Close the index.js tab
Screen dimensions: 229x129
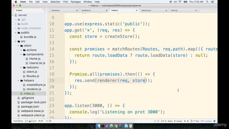point(137,10)
